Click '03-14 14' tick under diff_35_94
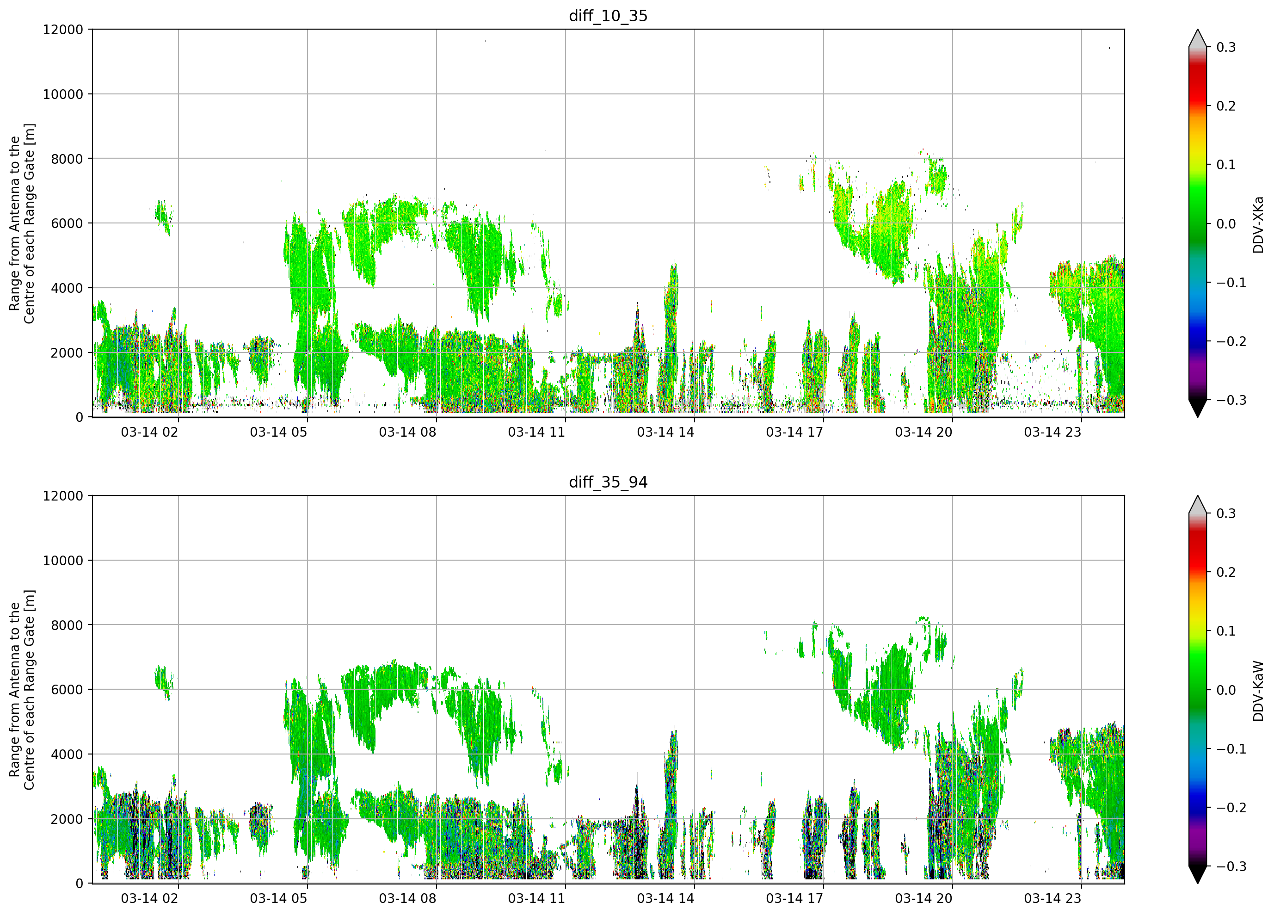The image size is (1274, 915). point(665,899)
